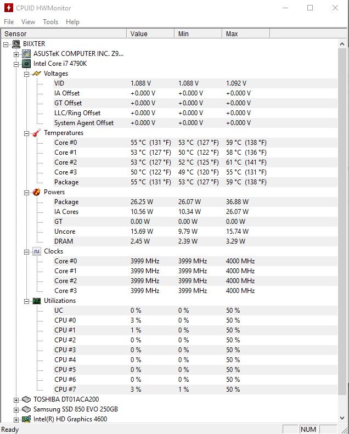349x434 pixels.
Task: Click the NUM indicator in status bar
Action: pos(308,429)
